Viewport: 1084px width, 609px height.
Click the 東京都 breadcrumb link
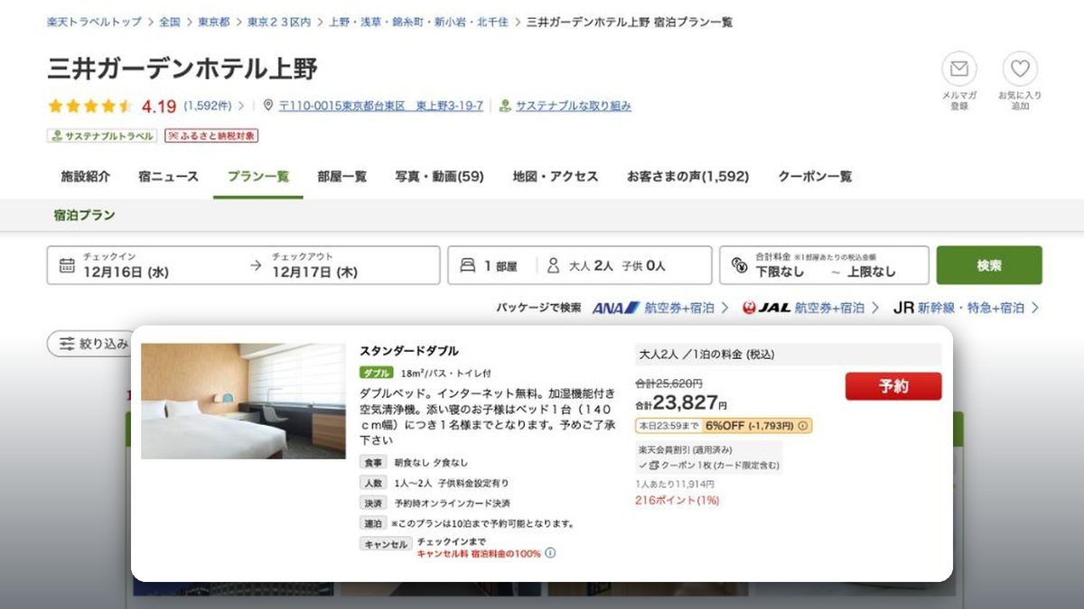click(213, 22)
